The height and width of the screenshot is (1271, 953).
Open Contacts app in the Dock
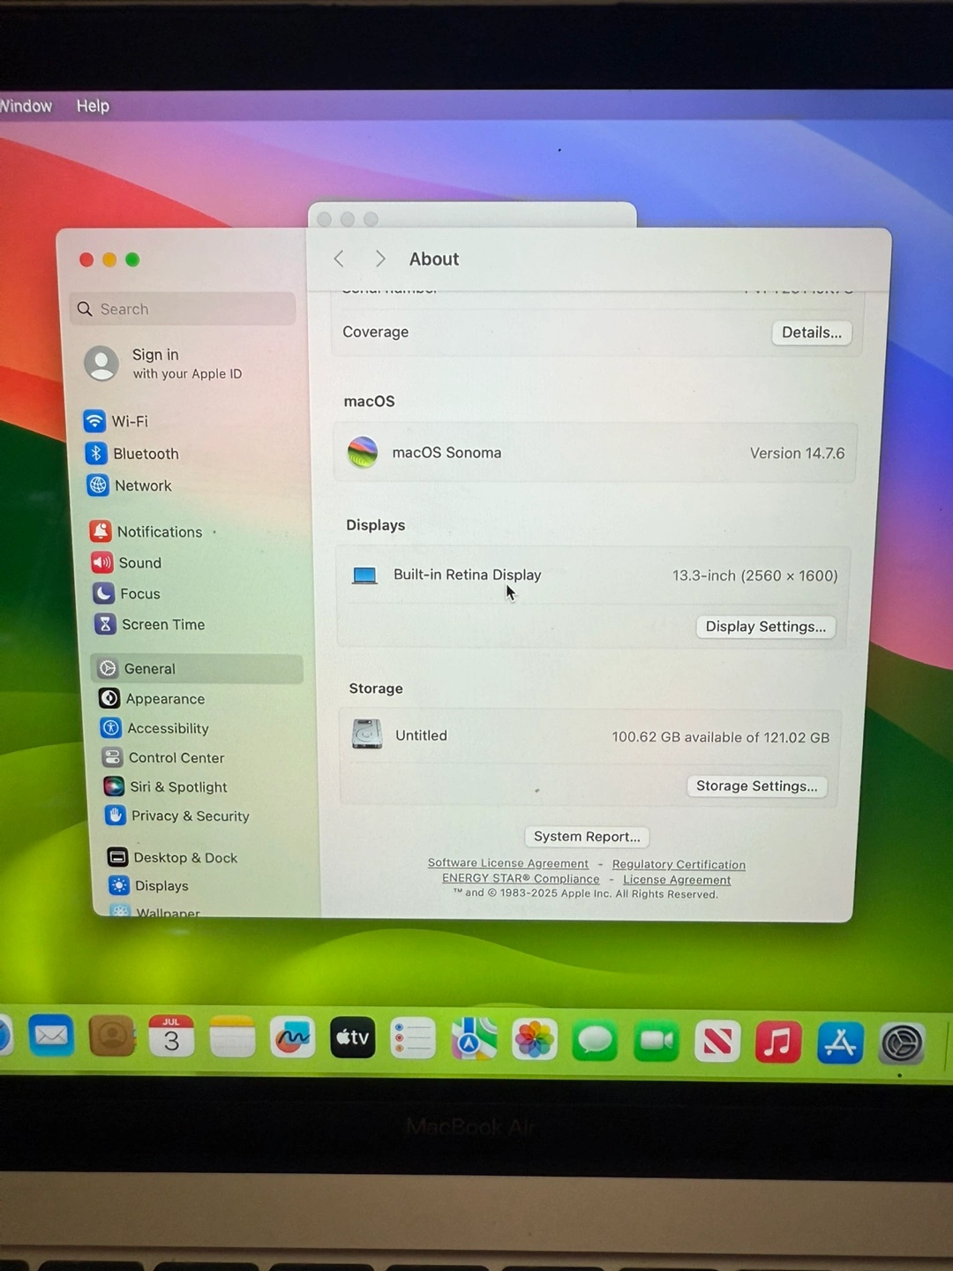tap(112, 1036)
